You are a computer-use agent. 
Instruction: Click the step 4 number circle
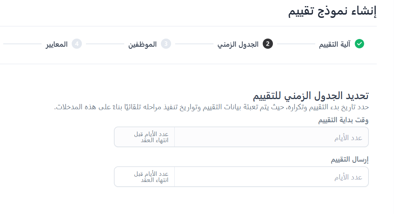pos(77,44)
